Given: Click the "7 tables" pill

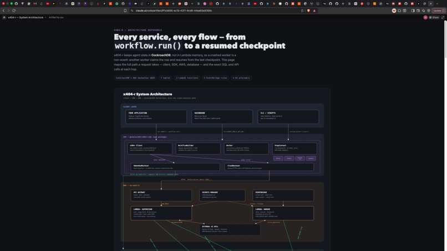Looking at the screenshot, I should pos(165,78).
